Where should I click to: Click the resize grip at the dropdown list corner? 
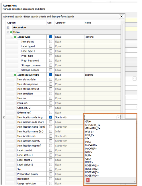click(135, 181)
